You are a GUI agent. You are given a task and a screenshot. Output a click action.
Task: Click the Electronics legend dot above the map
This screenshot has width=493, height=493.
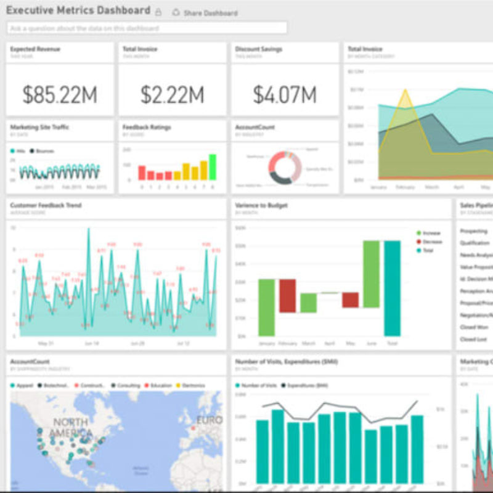click(179, 385)
